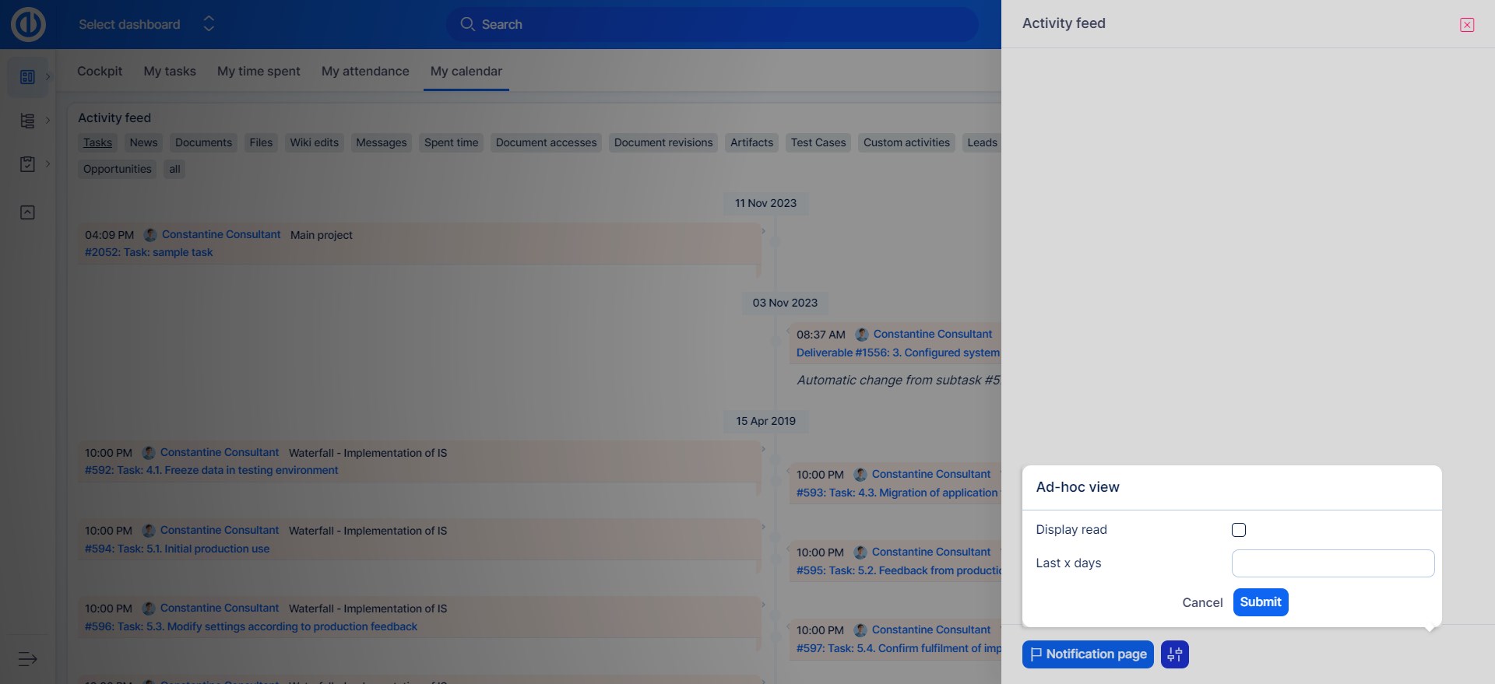
Task: Click the Submit button
Action: pos(1260,602)
